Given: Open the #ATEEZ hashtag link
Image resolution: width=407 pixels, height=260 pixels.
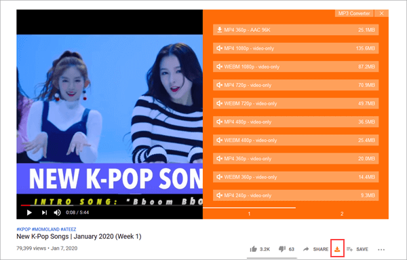Looking at the screenshot, I should pyautogui.click(x=69, y=229).
